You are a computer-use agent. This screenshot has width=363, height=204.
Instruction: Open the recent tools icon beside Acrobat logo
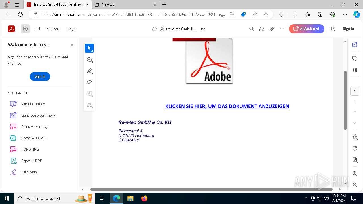click(x=25, y=29)
